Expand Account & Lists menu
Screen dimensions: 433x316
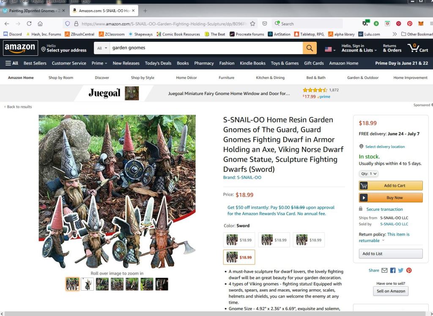pos(359,48)
